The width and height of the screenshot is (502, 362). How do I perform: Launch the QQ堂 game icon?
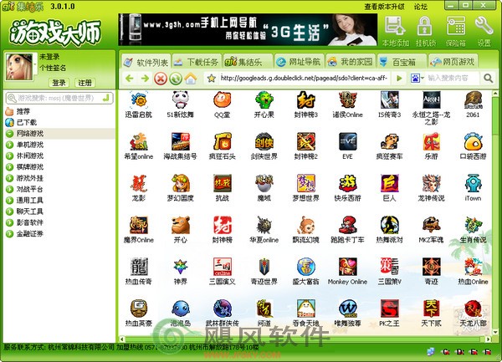[x=223, y=99]
